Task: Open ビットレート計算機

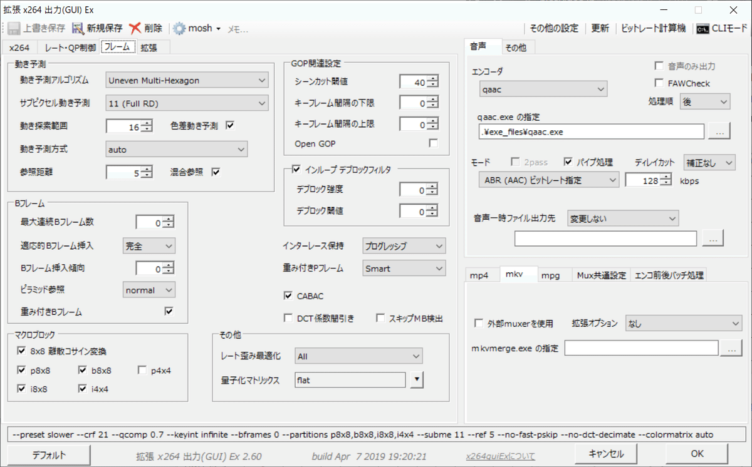Action: point(654,28)
